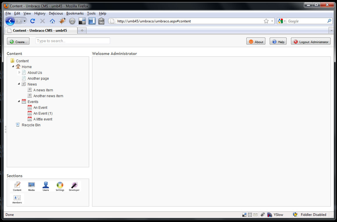Open the Help menu in menu bar
Screen dimensions: 337x222
pyautogui.click(x=103, y=13)
